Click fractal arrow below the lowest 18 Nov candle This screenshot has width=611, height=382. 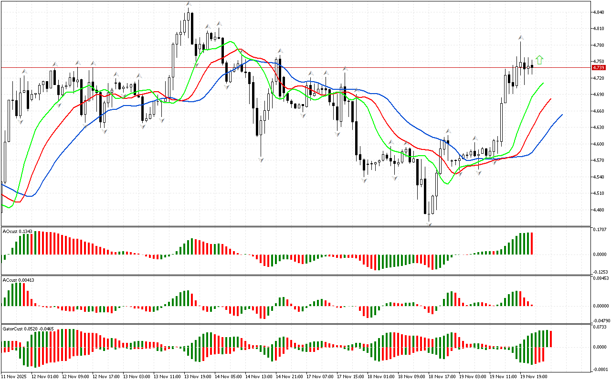pyautogui.click(x=429, y=223)
